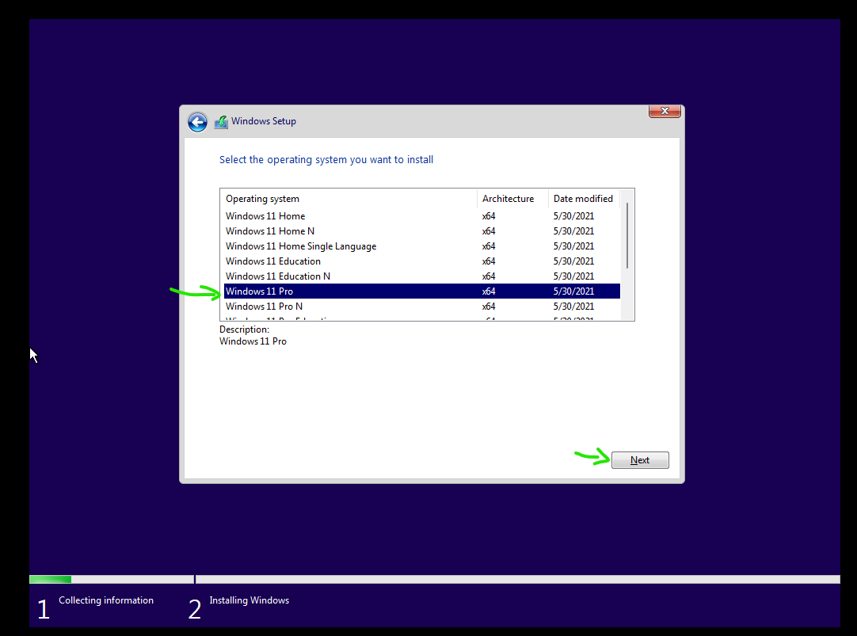Pick Windows 11 Education N
The height and width of the screenshot is (636, 857).
click(x=422, y=276)
